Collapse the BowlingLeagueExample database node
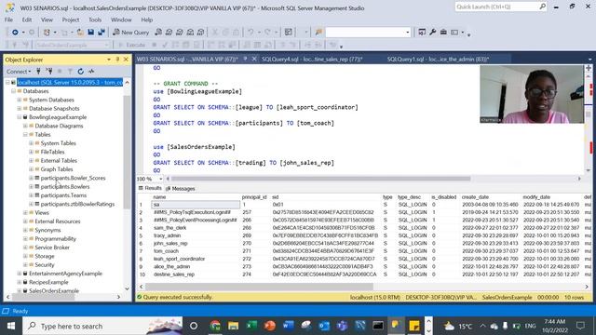Viewport: 596px width, 335px height. (20, 117)
